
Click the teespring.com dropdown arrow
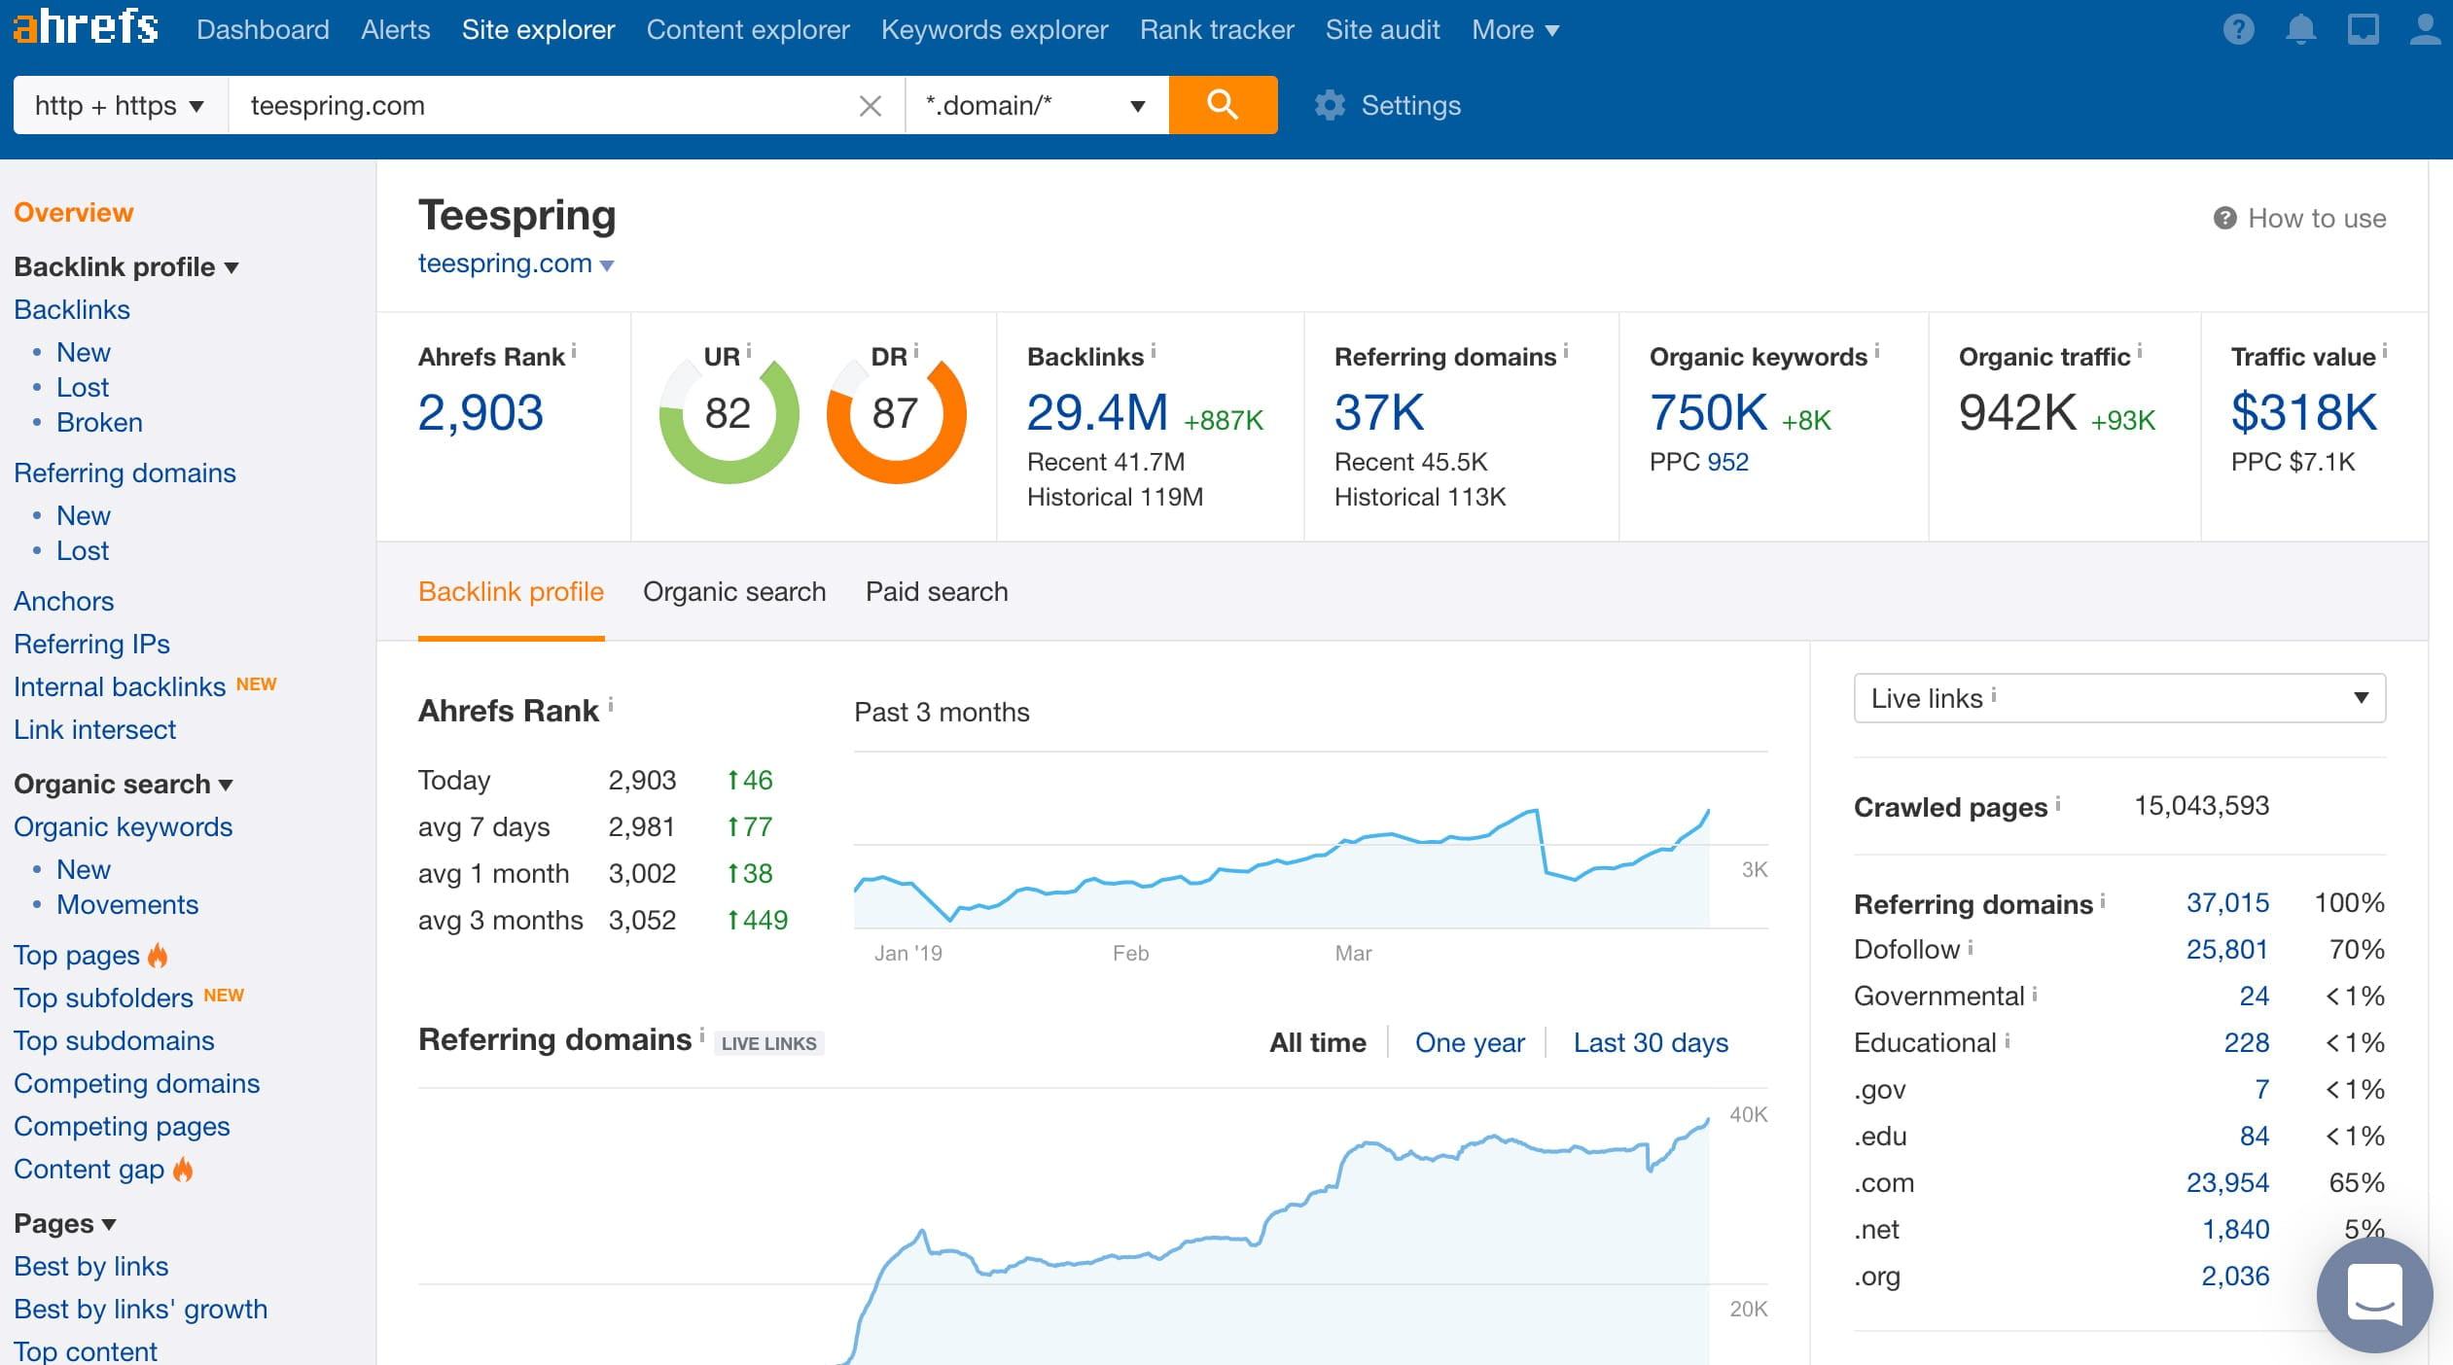point(610,263)
